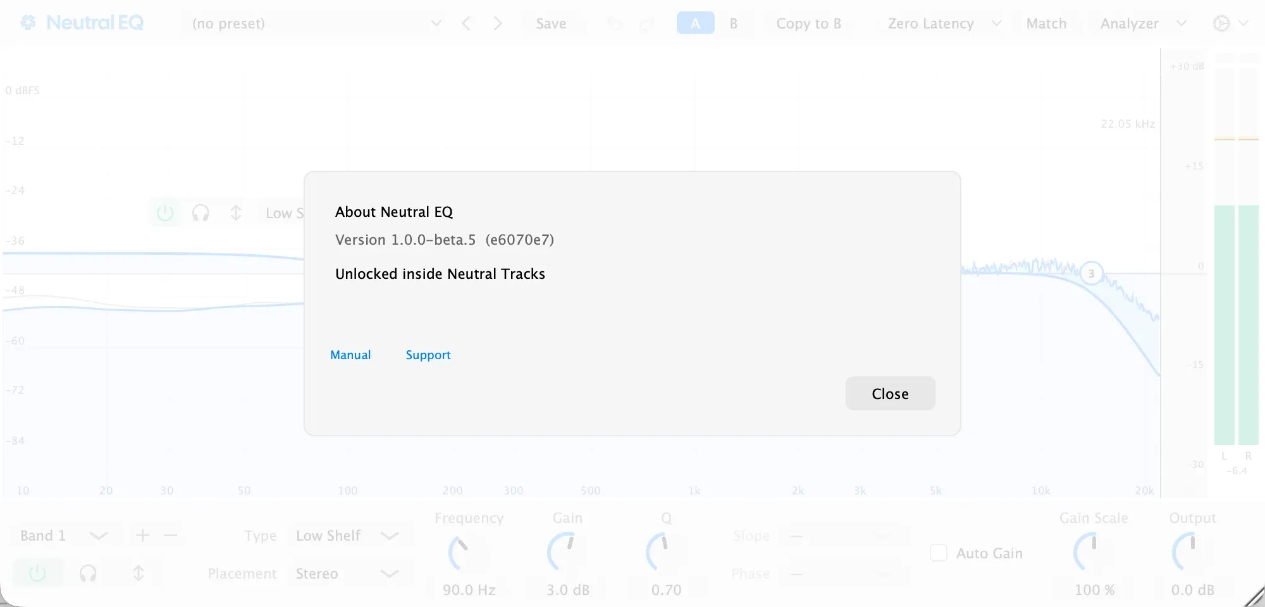
Task: Open the Analyzer dropdown
Action: click(1142, 23)
